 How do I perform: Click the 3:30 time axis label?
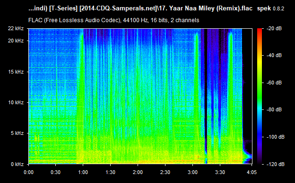[x=220, y=172]
